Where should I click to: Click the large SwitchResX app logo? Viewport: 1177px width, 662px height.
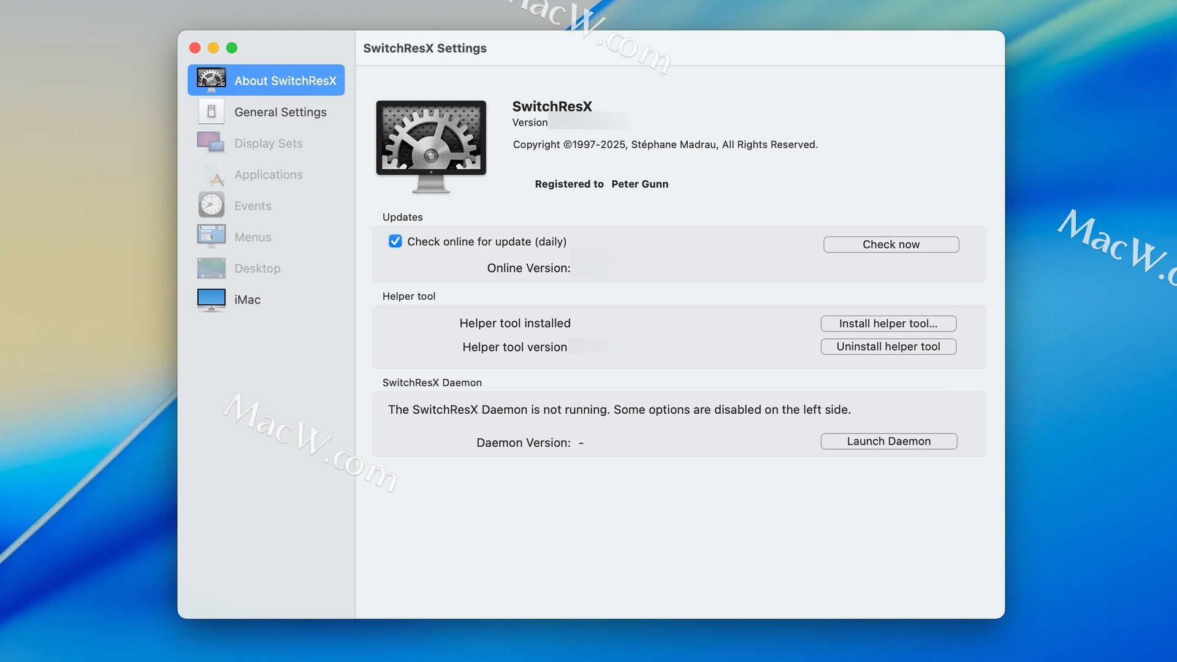point(431,147)
